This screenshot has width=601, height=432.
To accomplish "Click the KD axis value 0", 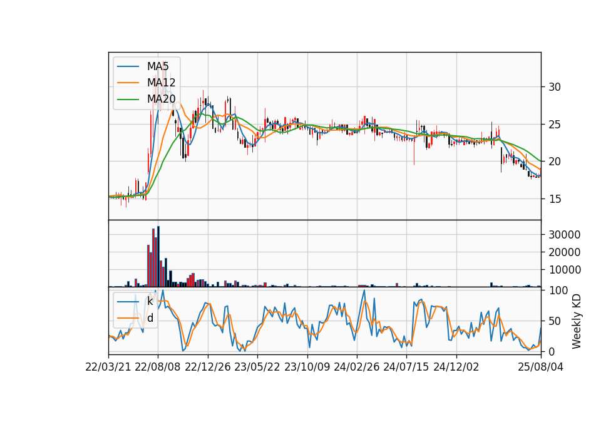I will click(x=552, y=351).
